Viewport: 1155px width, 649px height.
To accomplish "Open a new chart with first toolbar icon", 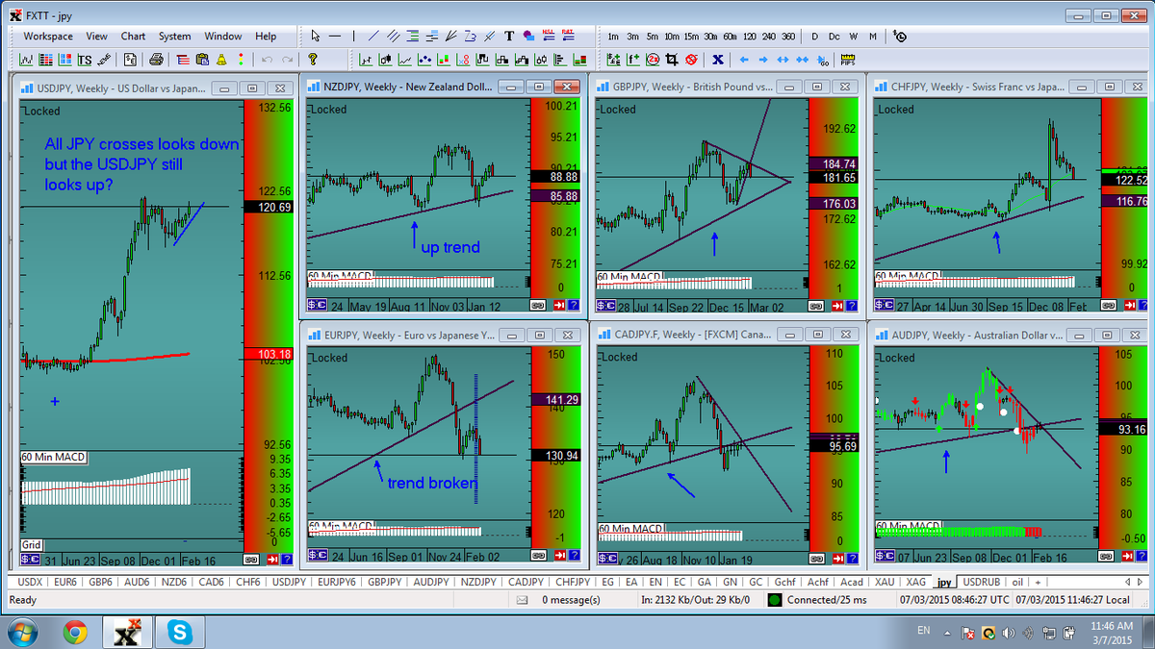I will 26,60.
